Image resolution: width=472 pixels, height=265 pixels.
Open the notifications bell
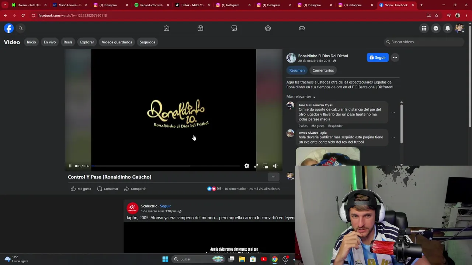pyautogui.click(x=448, y=28)
